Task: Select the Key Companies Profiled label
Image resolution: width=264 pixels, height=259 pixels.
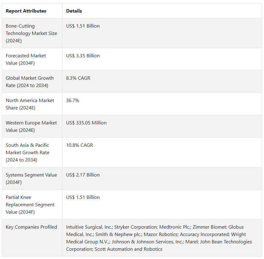Action: click(x=31, y=227)
